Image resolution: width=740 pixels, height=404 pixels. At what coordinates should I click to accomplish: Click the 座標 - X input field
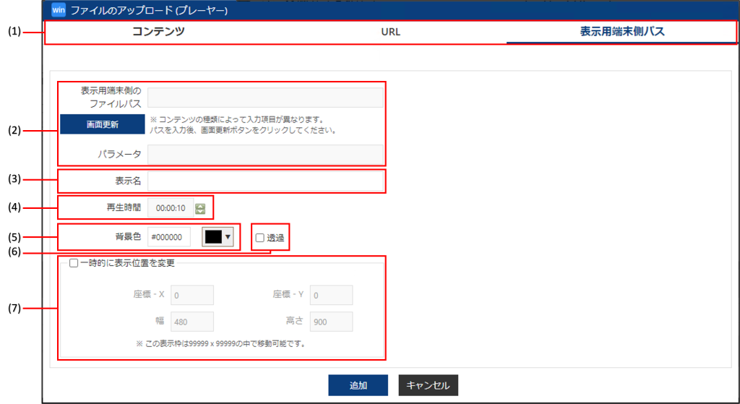192,296
